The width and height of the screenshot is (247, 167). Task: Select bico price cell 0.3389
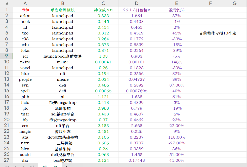[137, 149]
